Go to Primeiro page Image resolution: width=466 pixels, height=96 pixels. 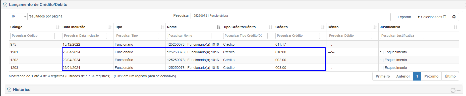coord(383,76)
